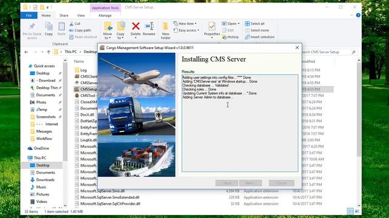Select pinned Desktop under Quick access
389x218 pixels.
pos(43,73)
